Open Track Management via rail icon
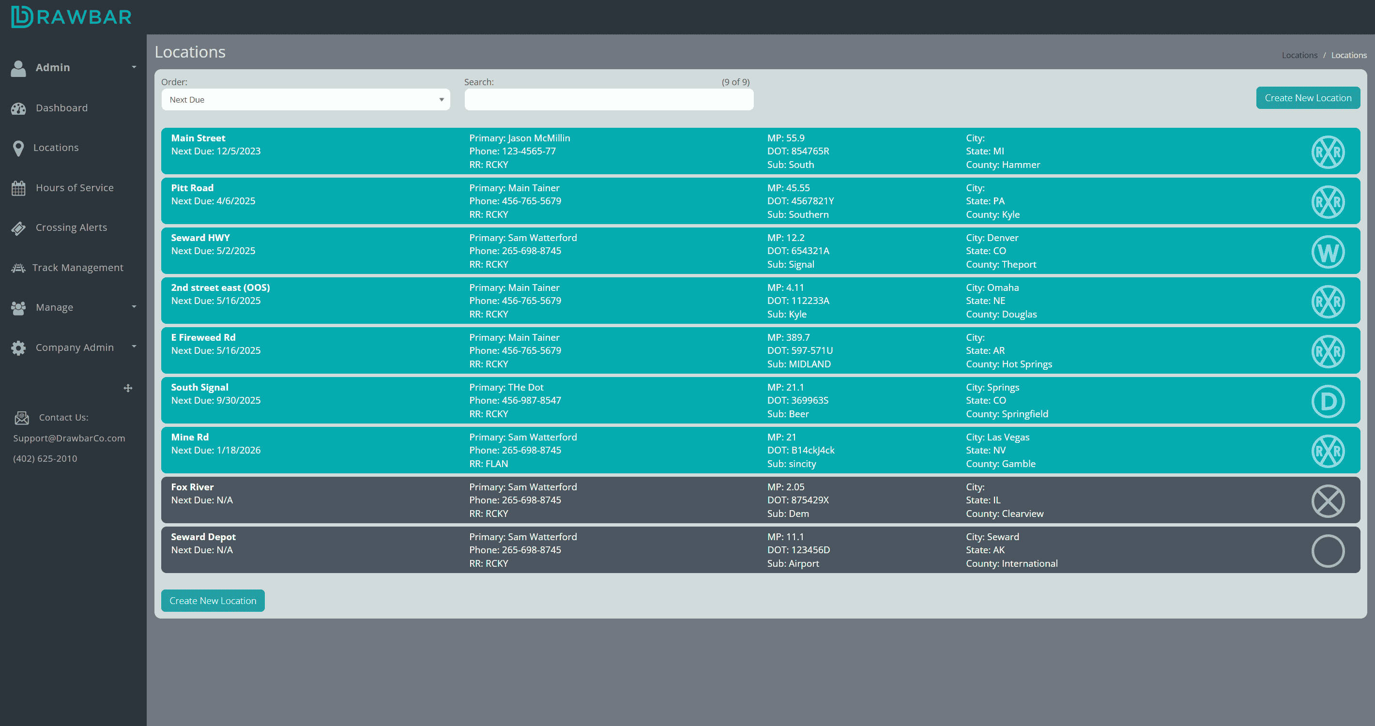Viewport: 1375px width, 726px height. (19, 268)
